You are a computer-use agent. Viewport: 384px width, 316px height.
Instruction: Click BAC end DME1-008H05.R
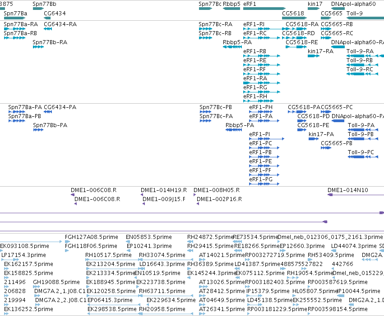217,190
